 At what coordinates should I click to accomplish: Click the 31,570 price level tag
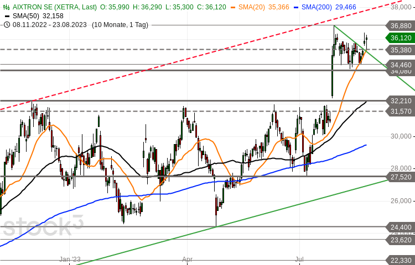pos(400,112)
